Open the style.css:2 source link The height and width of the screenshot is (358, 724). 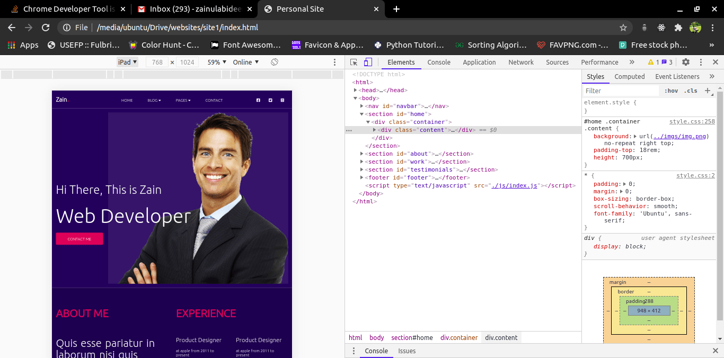[695, 175]
